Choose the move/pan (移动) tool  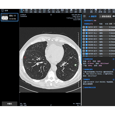[x=40, y=11]
